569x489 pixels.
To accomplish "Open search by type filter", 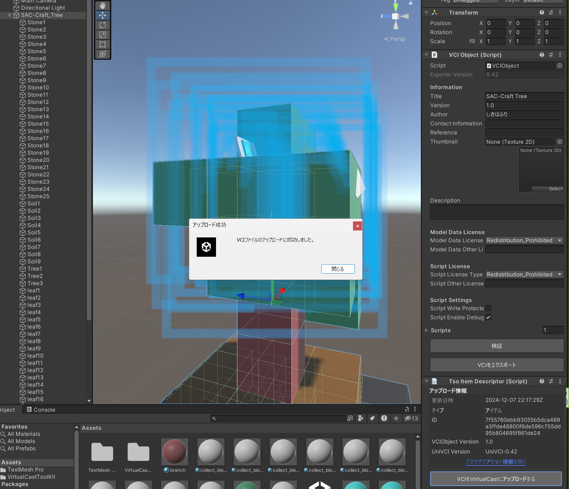I will 361,418.
